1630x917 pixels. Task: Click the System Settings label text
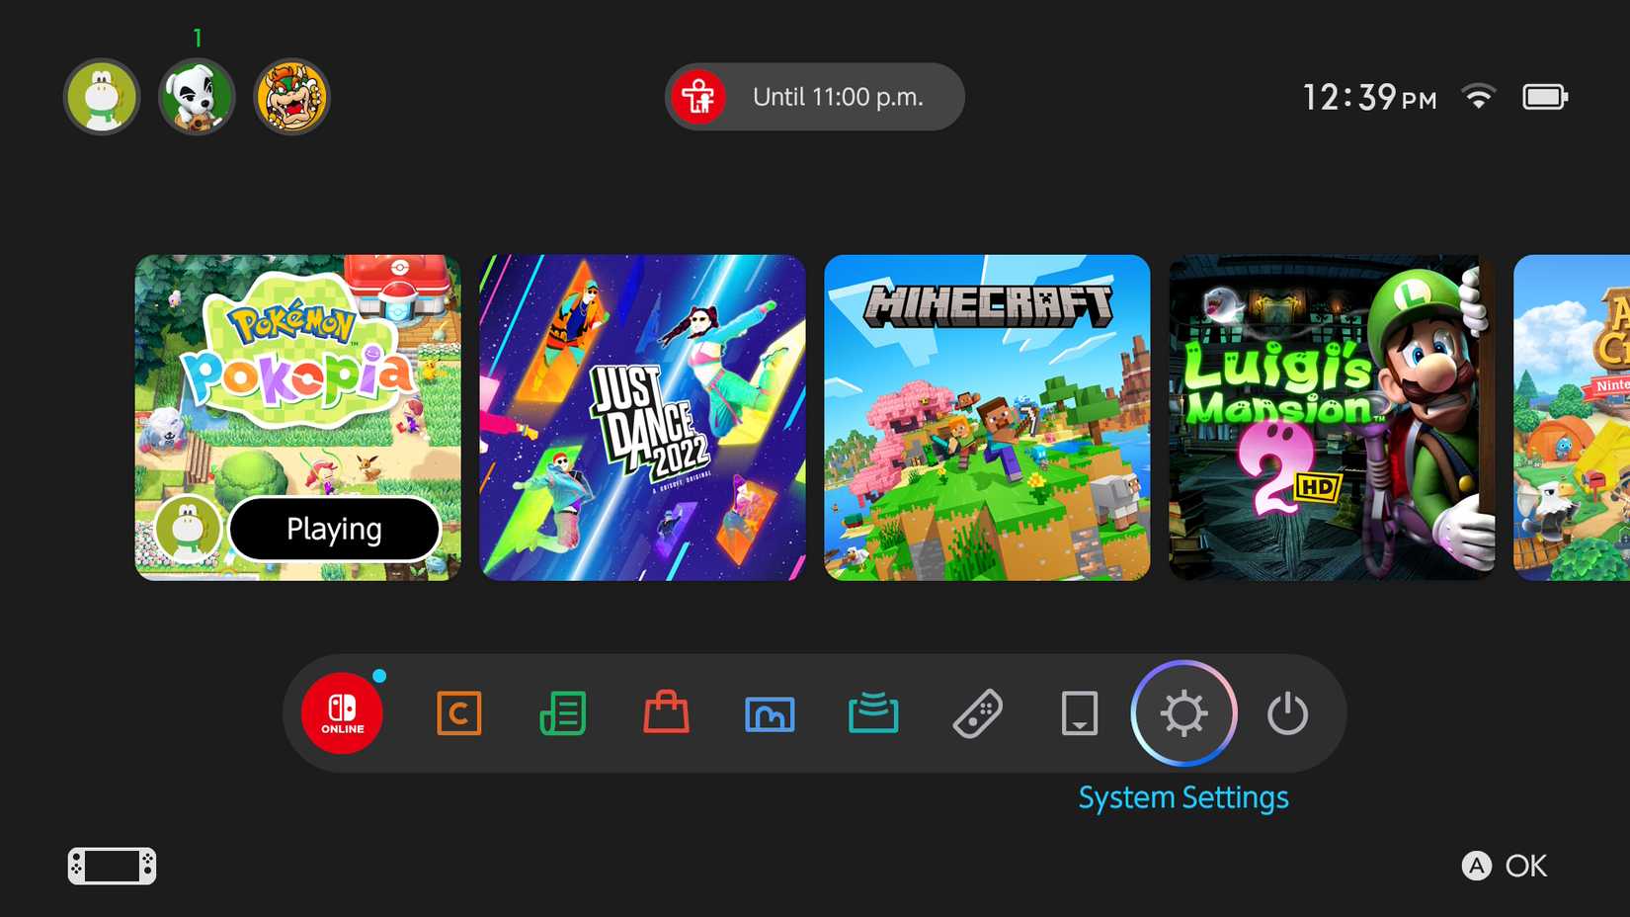(x=1183, y=797)
